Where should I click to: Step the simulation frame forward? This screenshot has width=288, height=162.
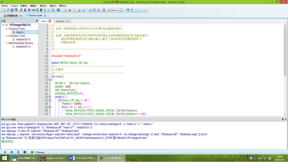coord(12,152)
